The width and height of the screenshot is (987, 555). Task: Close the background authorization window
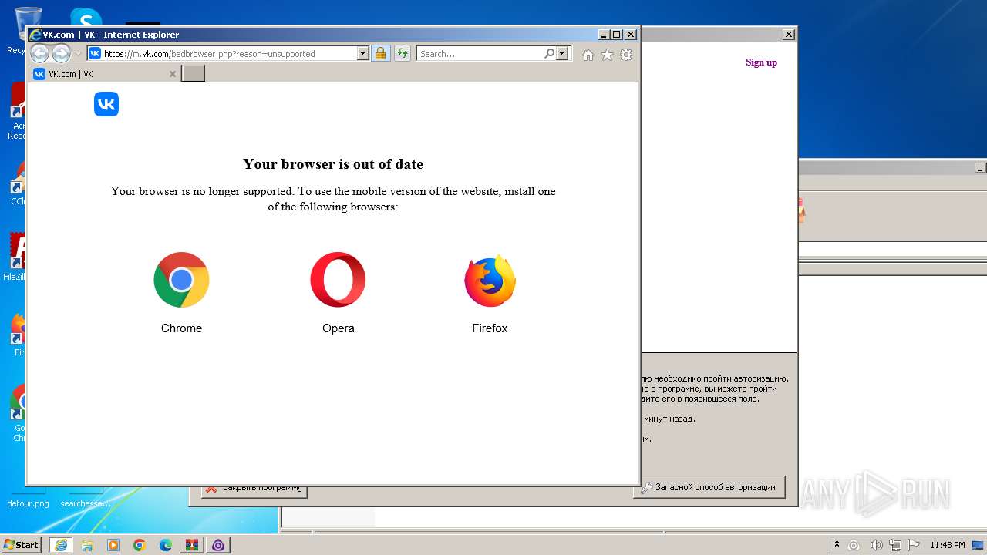coord(788,35)
